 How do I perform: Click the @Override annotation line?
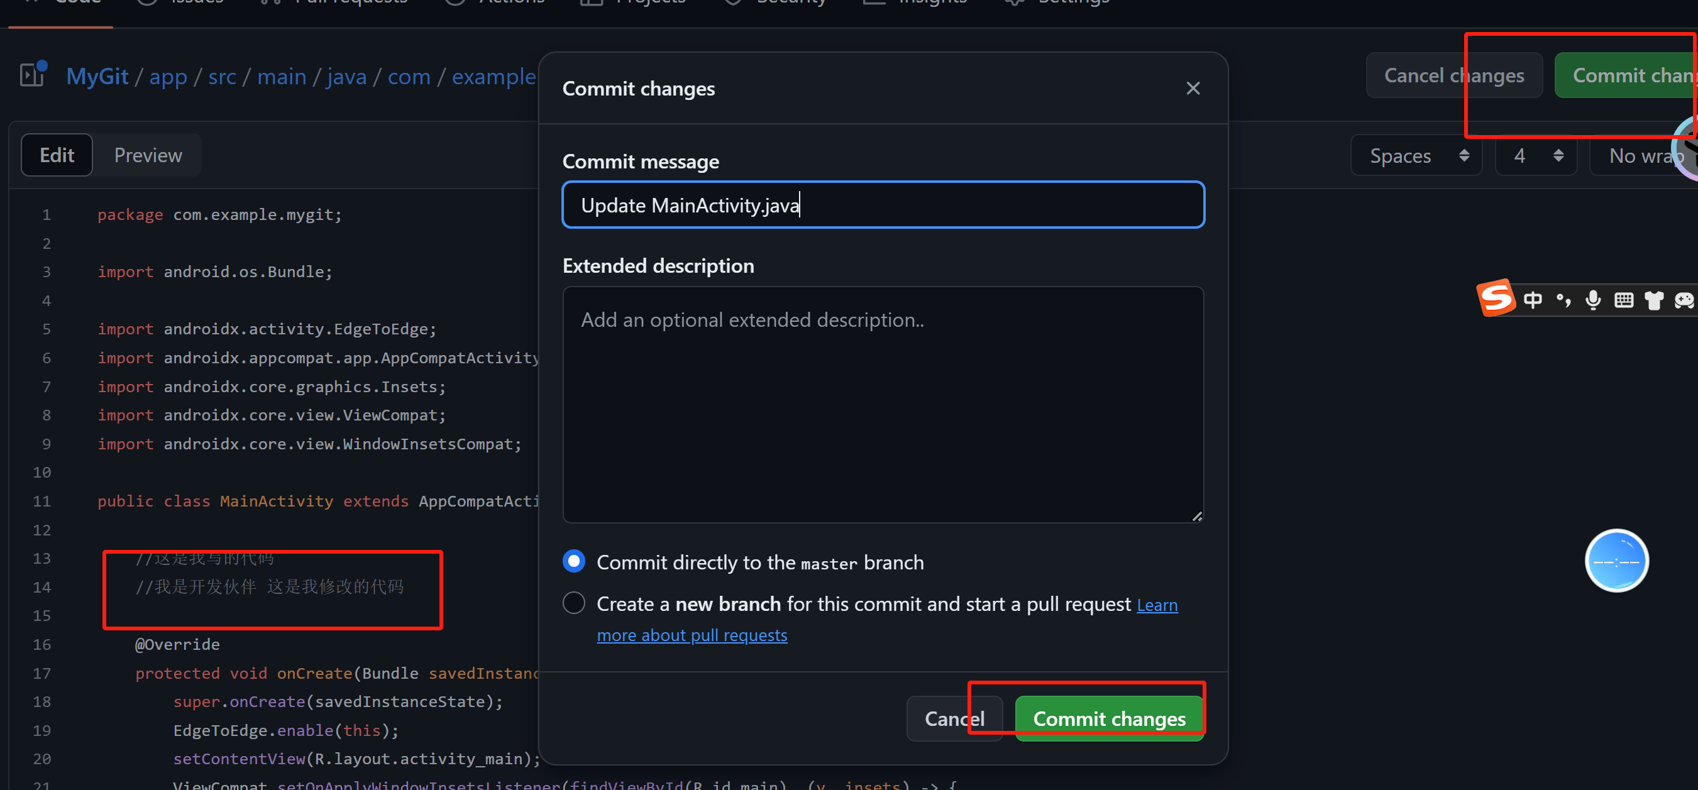point(177,644)
